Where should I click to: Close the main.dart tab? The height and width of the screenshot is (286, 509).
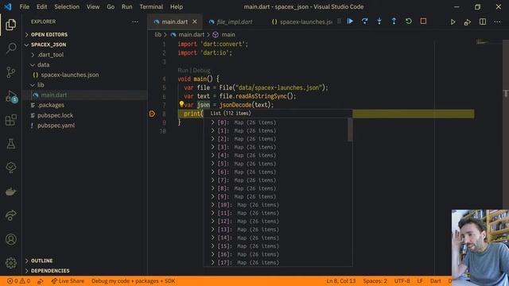[195, 21]
